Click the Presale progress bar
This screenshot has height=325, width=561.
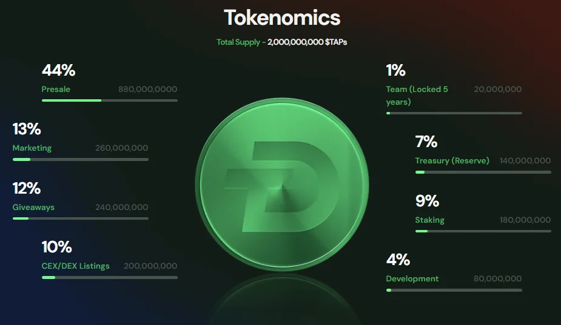tap(109, 100)
